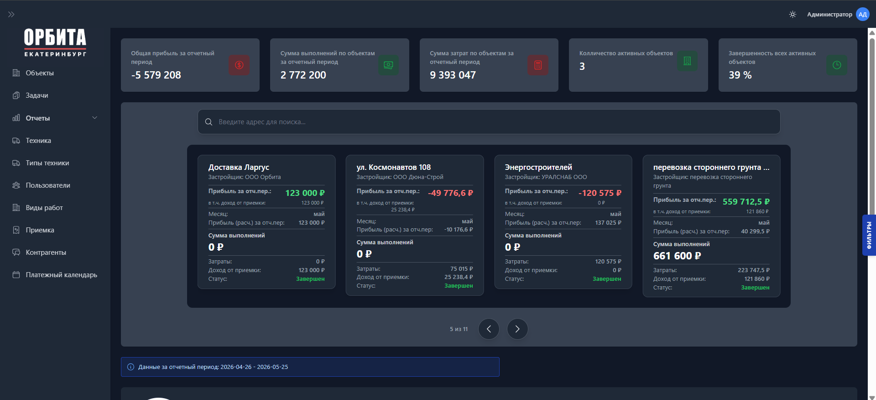Click Приемка document icon
This screenshot has width=876, height=400.
click(16, 230)
